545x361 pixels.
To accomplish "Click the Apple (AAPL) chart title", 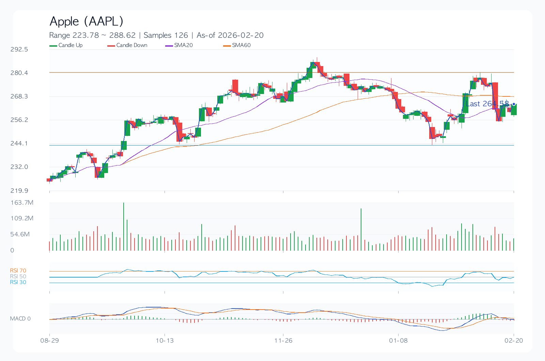I will pos(86,21).
